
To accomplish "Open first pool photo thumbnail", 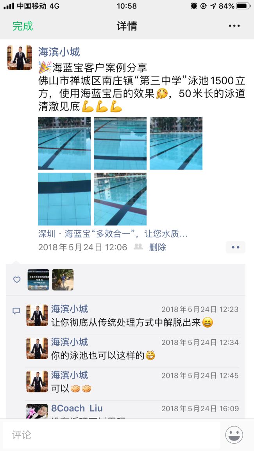I will pyautogui.click(x=64, y=143).
